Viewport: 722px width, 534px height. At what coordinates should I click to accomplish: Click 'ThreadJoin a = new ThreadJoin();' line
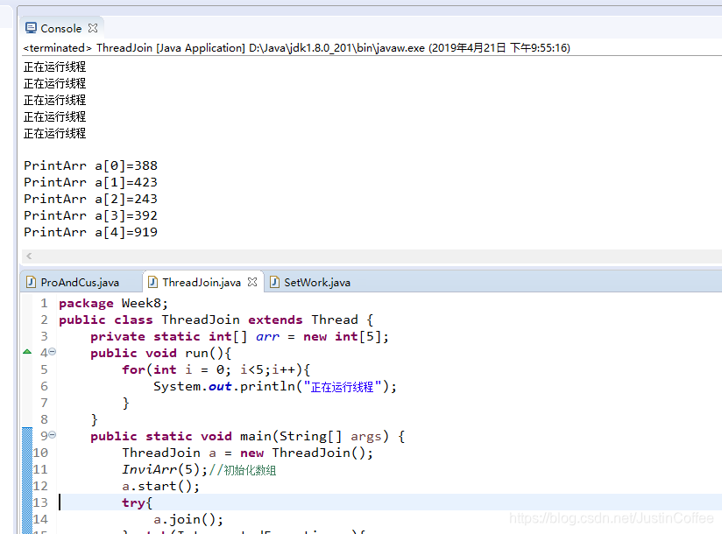coord(247,453)
